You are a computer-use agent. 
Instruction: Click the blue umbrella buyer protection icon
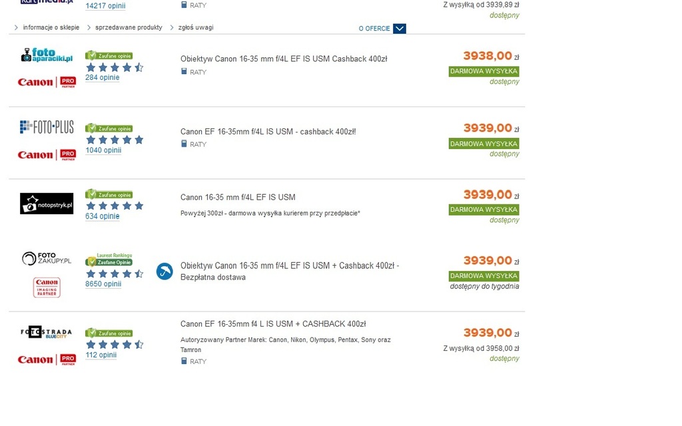[165, 272]
